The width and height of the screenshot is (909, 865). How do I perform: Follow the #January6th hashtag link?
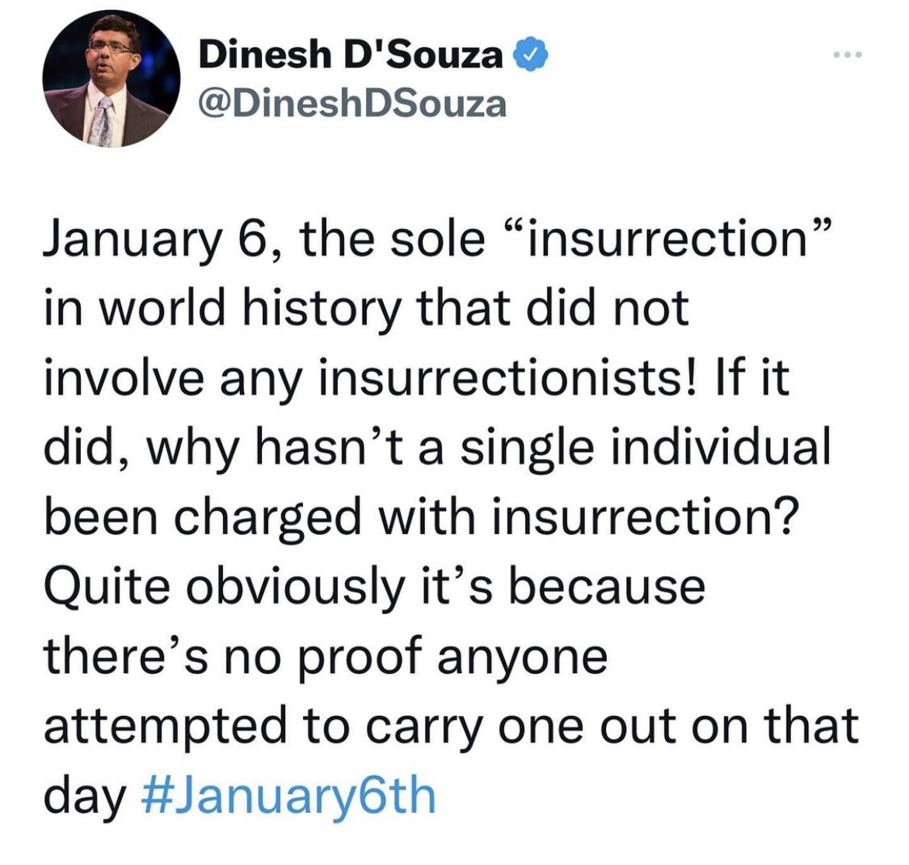pyautogui.click(x=288, y=797)
